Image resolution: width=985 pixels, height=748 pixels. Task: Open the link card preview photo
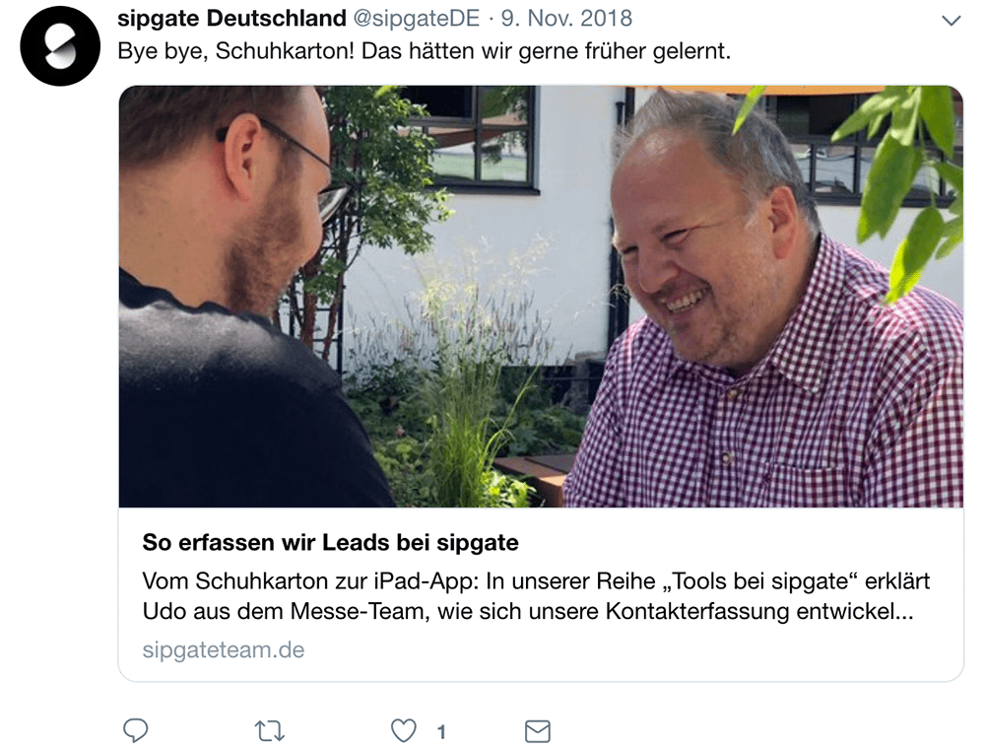541,296
